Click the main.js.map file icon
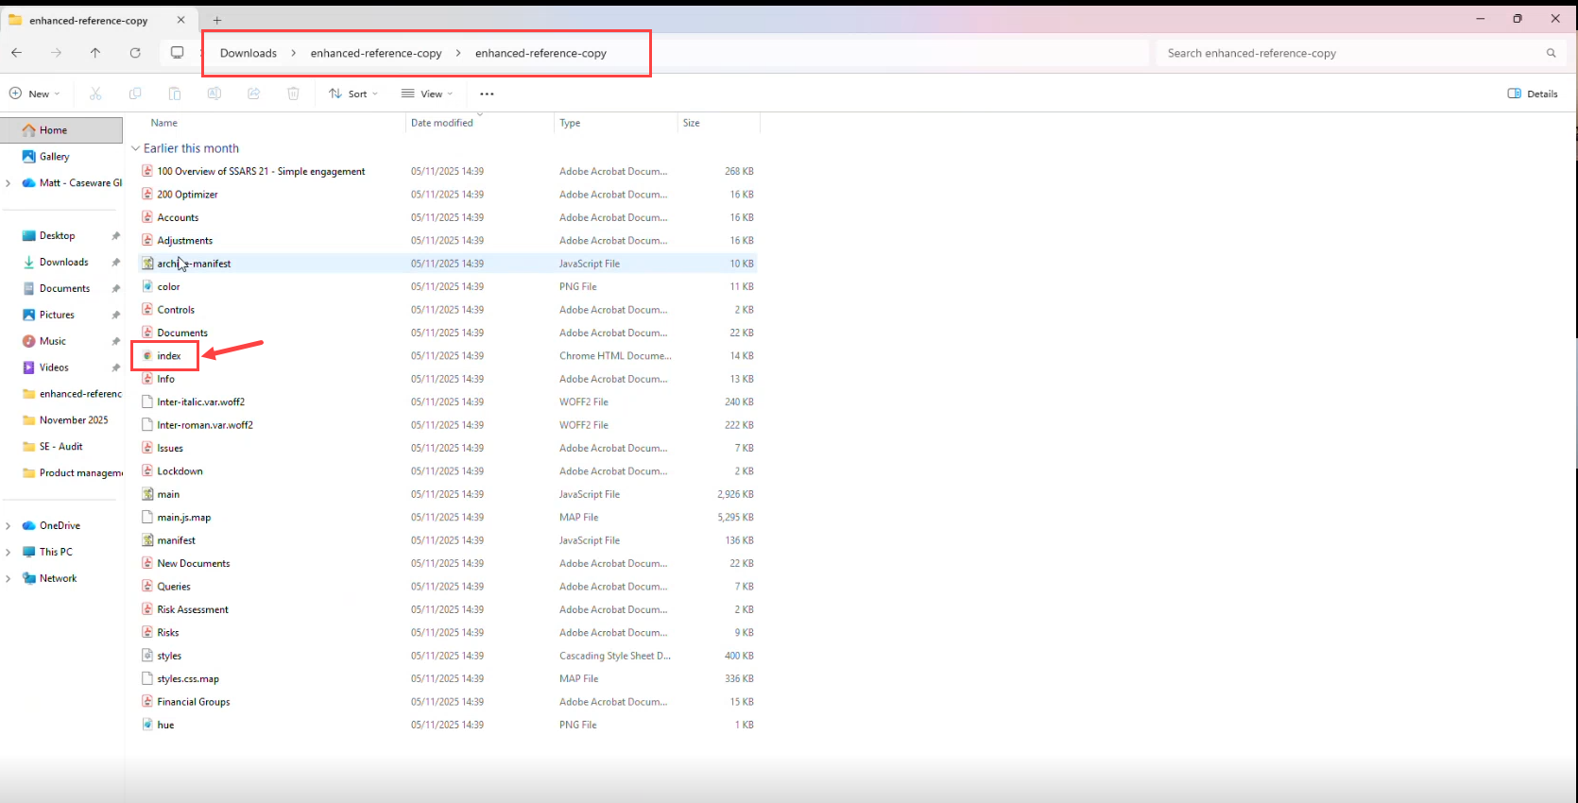1578x803 pixels. (x=147, y=518)
